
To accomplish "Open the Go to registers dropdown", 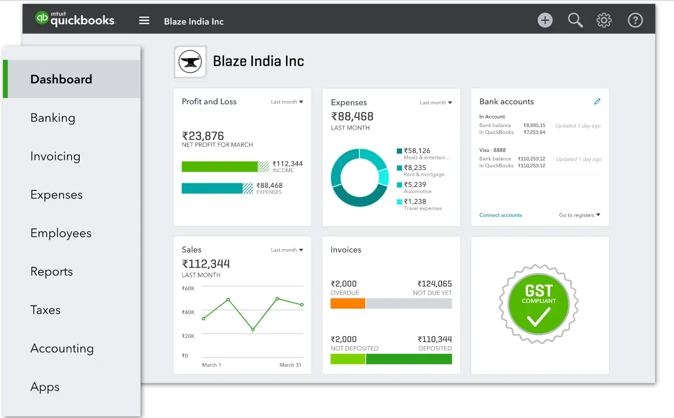I will 580,215.
